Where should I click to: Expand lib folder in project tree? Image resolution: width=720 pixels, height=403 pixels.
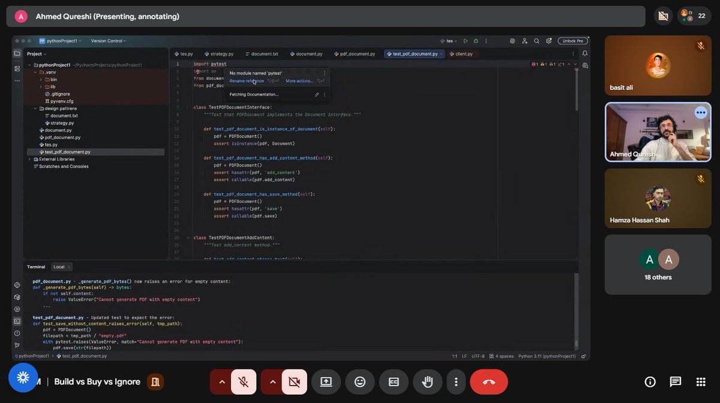tap(41, 86)
